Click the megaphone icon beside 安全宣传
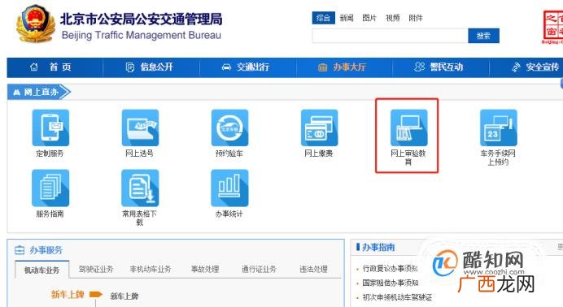Screen dimensions: 563x307 coord(517,67)
